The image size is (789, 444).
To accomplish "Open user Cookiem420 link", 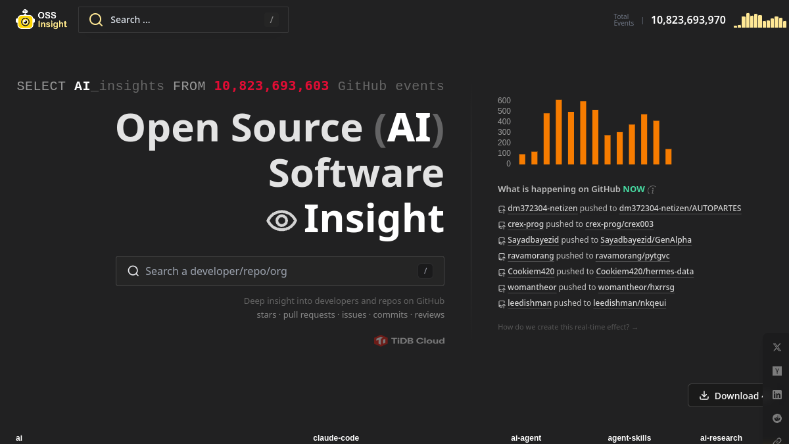I will [531, 272].
